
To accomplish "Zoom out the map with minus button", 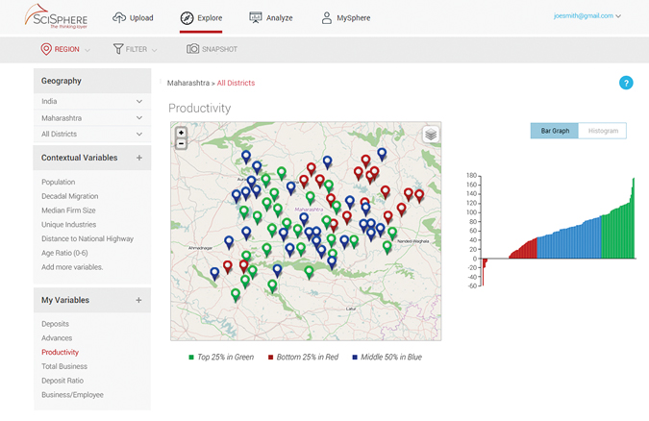I will click(181, 143).
